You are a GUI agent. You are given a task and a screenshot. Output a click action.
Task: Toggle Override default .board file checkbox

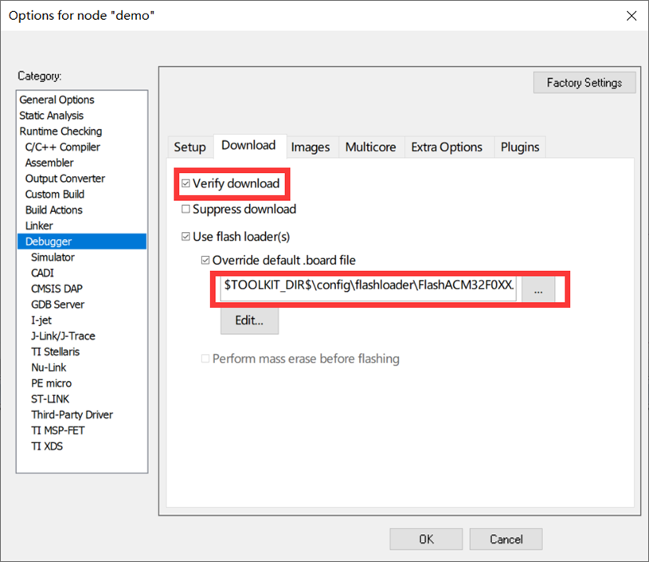click(x=205, y=261)
